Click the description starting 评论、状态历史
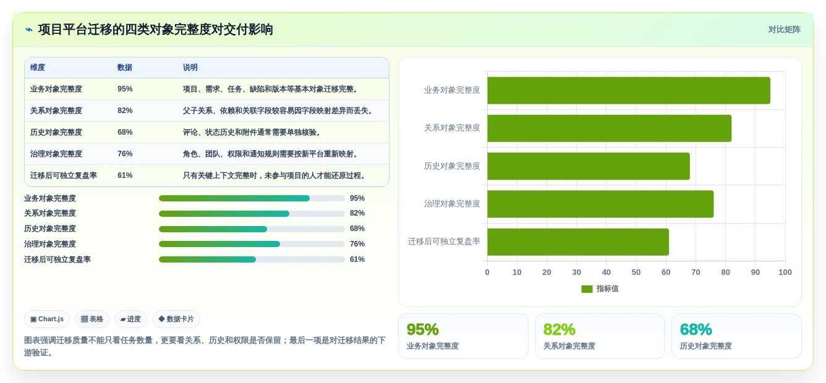 [x=252, y=132]
